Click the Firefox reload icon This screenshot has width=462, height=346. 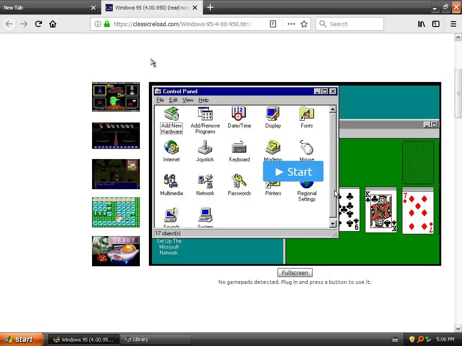[x=38, y=24]
